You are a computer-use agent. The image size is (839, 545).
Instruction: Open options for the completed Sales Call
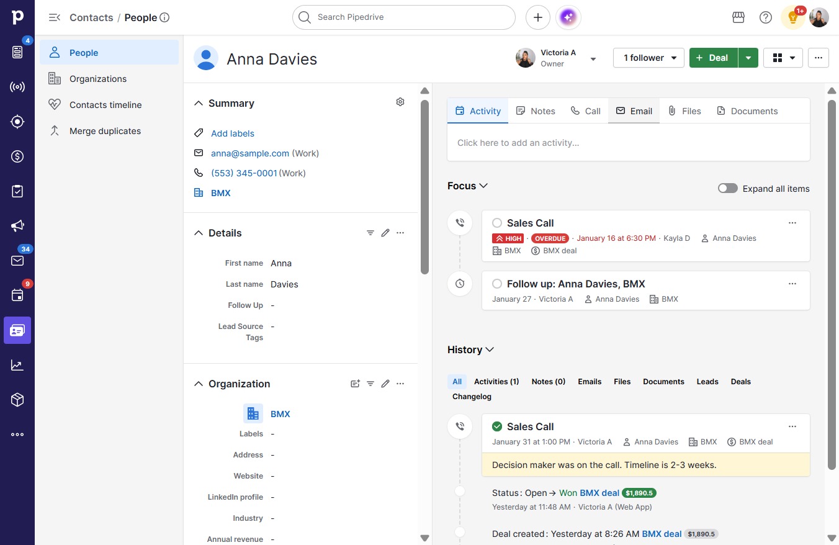792,426
